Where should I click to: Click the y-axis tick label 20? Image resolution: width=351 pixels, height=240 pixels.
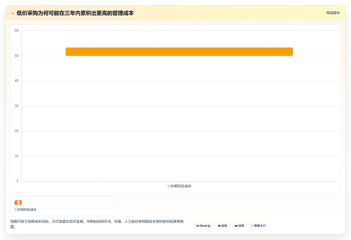click(x=17, y=131)
